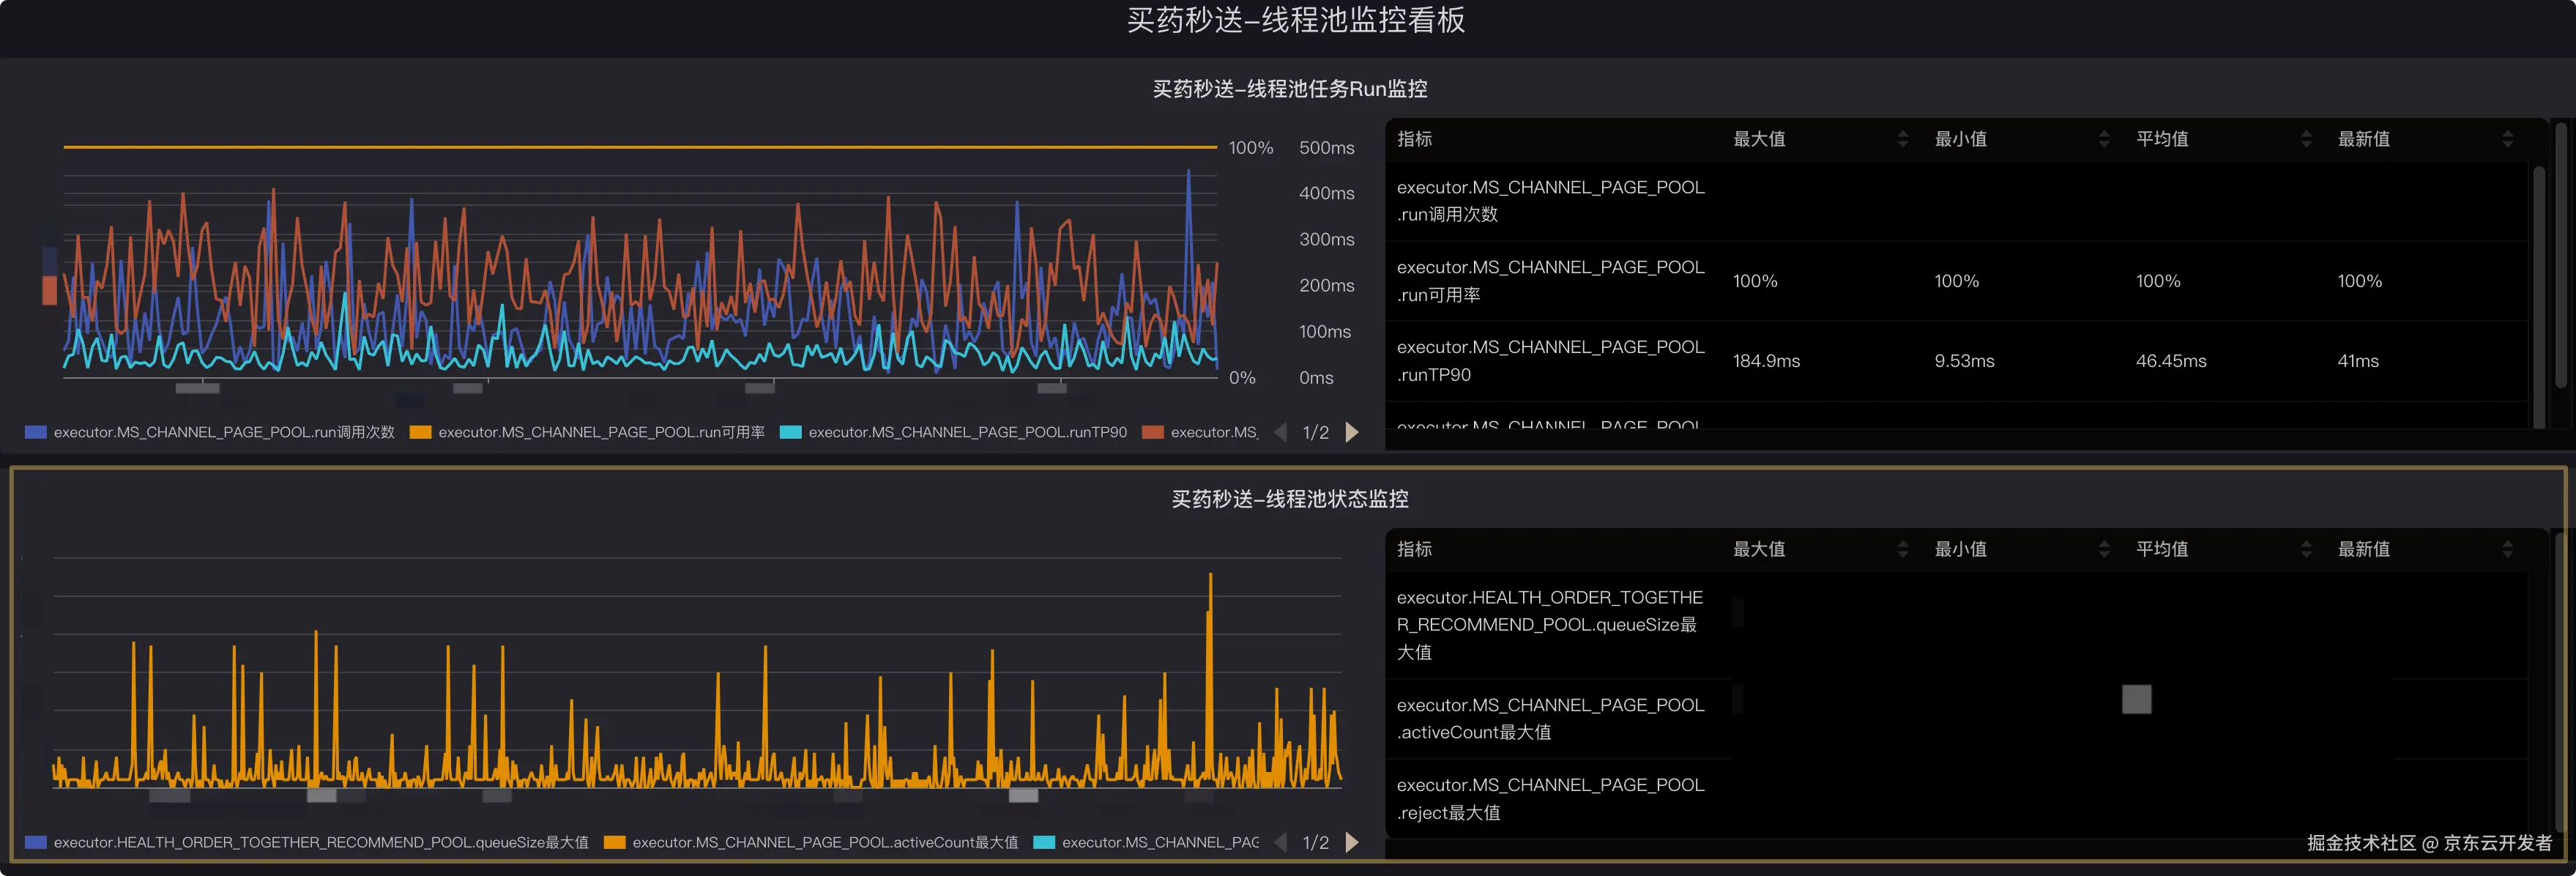Sort bottom table by 最大值 column arrows
Screen dimensions: 2576x876
[1902, 549]
